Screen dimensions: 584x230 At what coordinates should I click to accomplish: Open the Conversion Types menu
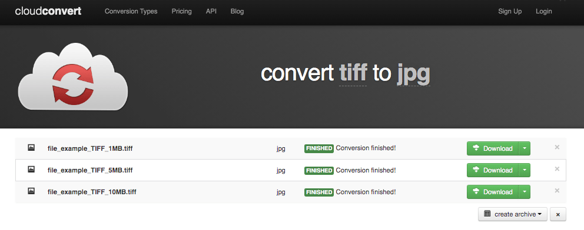pos(131,11)
